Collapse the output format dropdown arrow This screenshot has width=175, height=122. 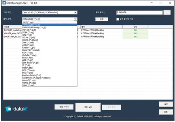(75, 19)
